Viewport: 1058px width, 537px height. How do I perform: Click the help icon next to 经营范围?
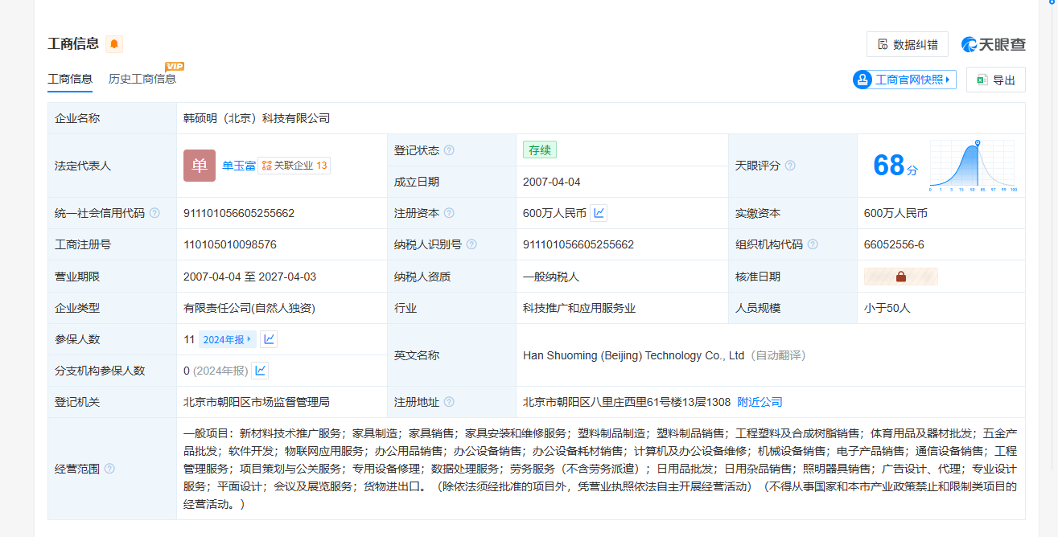pos(109,469)
